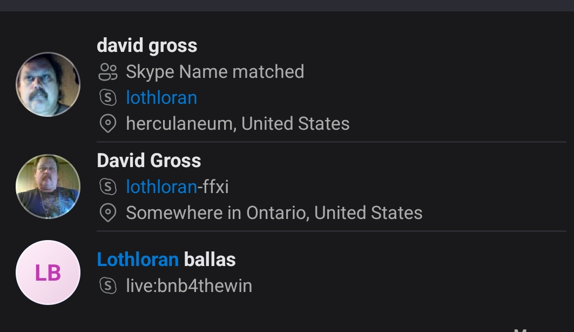The height and width of the screenshot is (332, 574).
Task: Open david gross profile picture from herculaneum
Action: [x=48, y=84]
